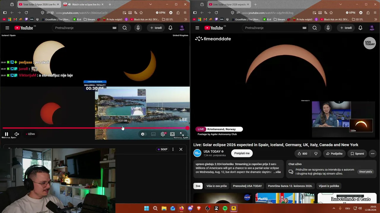
Task: Switch left player to theater mode
Action: tap(172, 134)
